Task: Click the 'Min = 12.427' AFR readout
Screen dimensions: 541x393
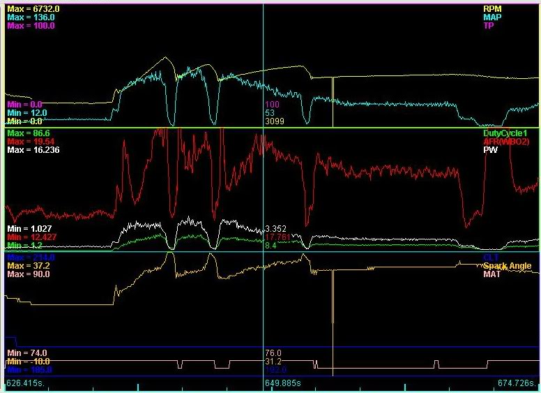Action: tap(32, 237)
